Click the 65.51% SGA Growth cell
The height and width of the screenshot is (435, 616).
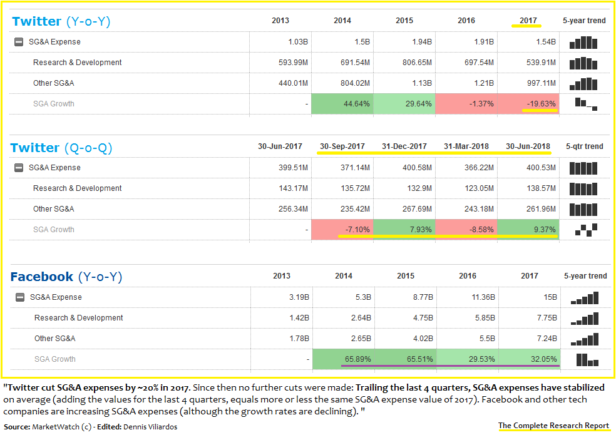coord(406,359)
